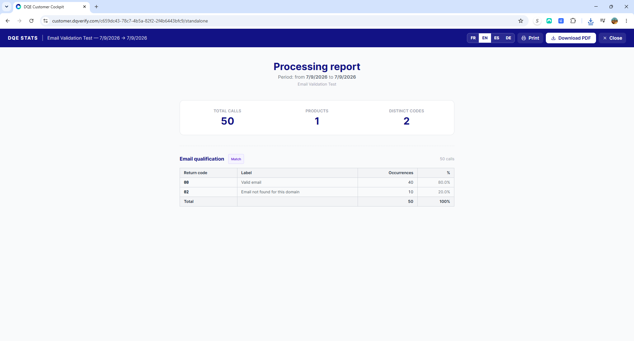This screenshot has height=341, width=634.
Task: Click the Period date range line
Action: (317, 77)
